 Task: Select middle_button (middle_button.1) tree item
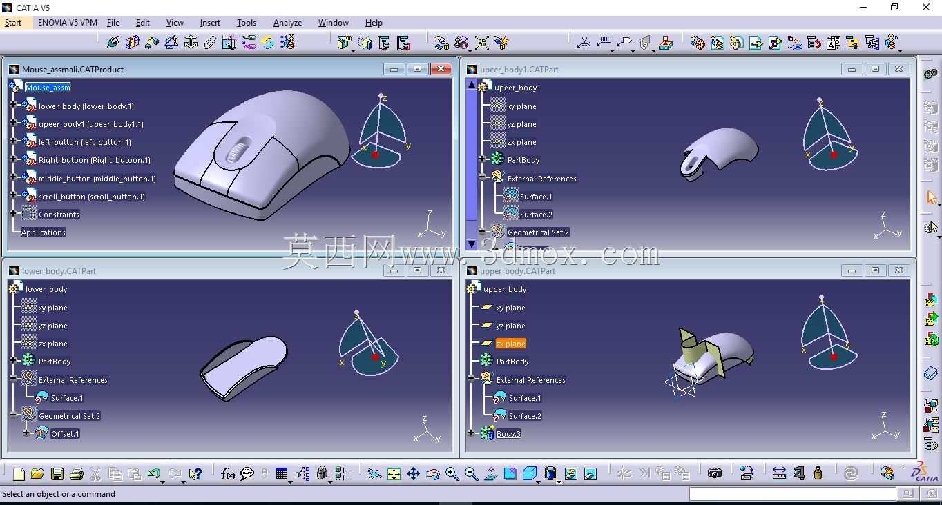(97, 179)
